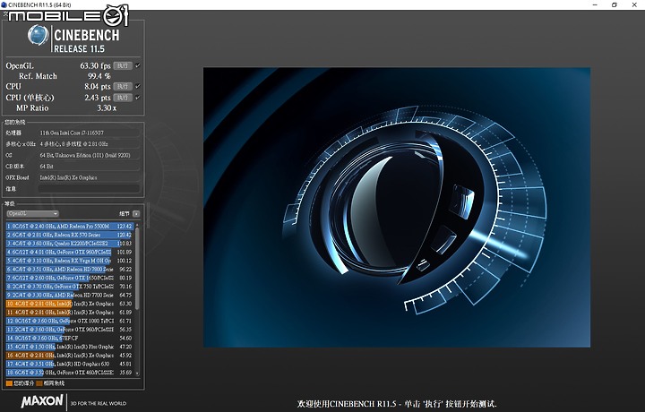Viewport: 645px width, 412px height.
Task: Select rank 14 row scoring 54.60
Action: coord(70,338)
